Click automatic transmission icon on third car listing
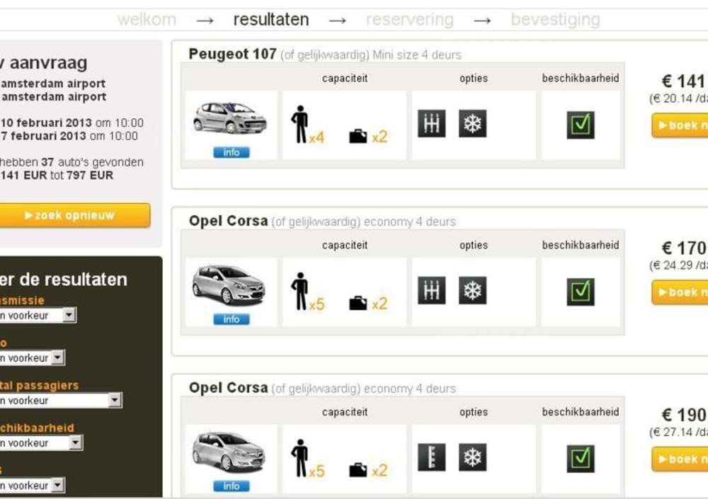708x499 pixels. point(431,458)
